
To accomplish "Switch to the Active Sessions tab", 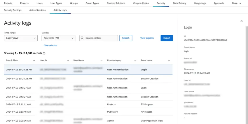I will tap(37, 10).
